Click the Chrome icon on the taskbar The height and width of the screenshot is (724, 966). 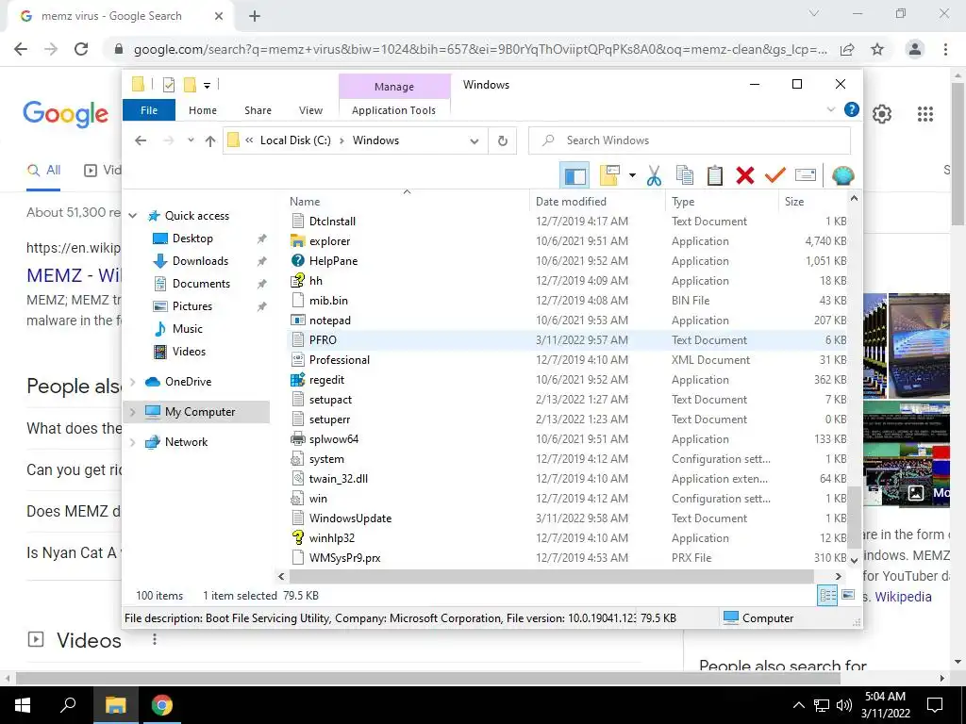coord(162,705)
